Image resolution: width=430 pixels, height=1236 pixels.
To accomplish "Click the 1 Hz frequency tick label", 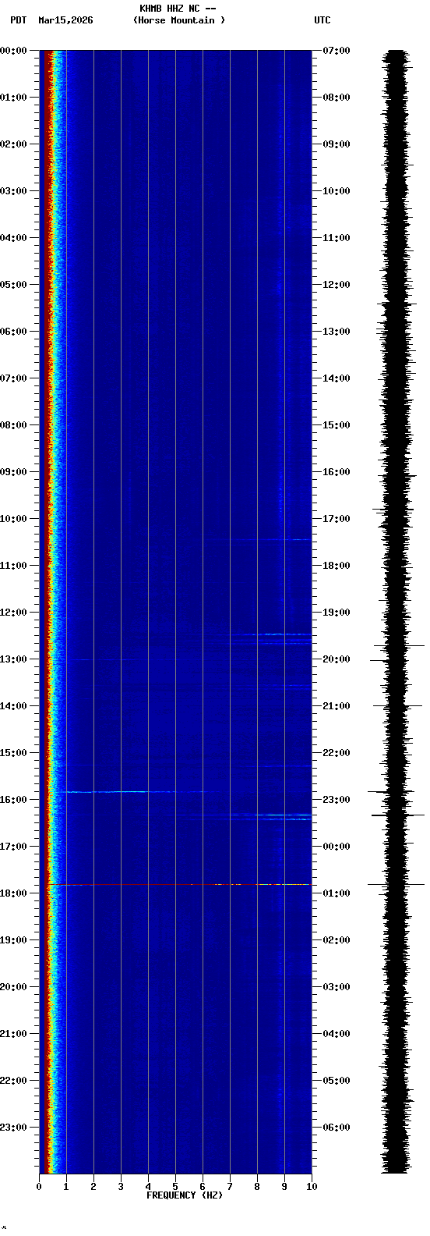I will point(66,1187).
